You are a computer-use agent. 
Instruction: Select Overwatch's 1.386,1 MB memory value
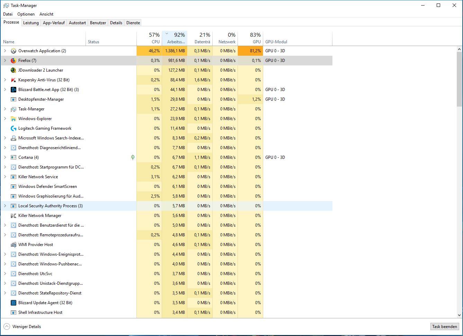coord(175,51)
